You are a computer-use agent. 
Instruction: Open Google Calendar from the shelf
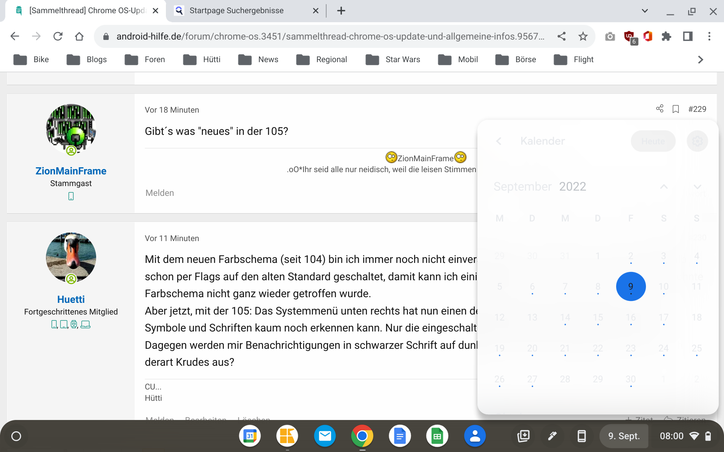click(250, 436)
